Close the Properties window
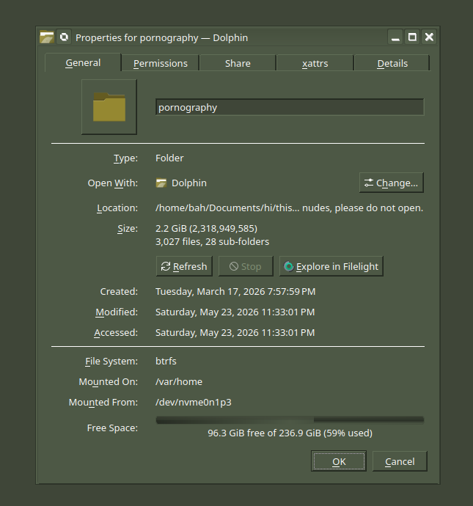This screenshot has height=506, width=473. click(429, 37)
